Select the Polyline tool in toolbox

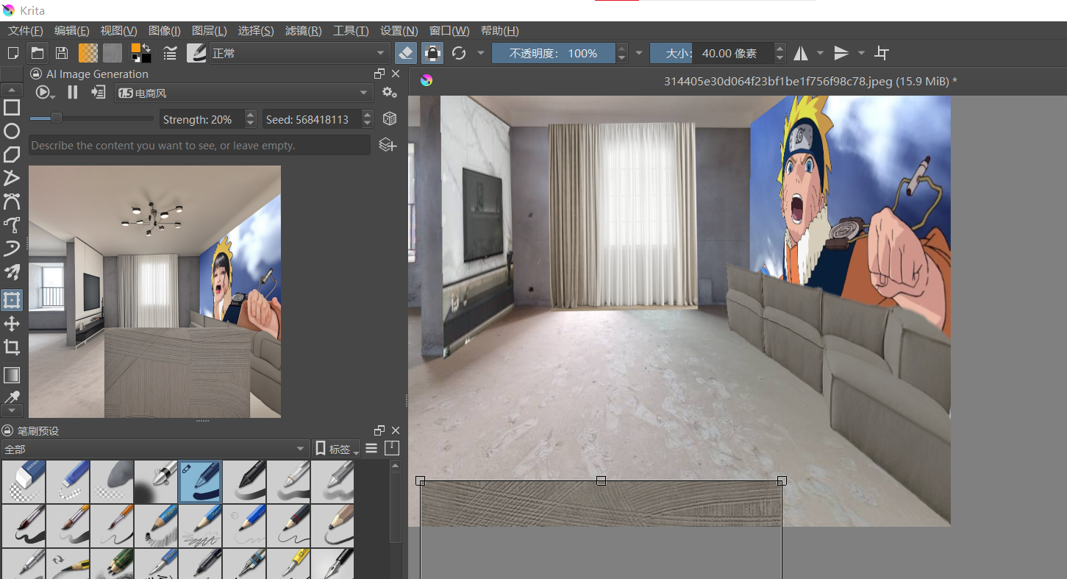(x=12, y=178)
